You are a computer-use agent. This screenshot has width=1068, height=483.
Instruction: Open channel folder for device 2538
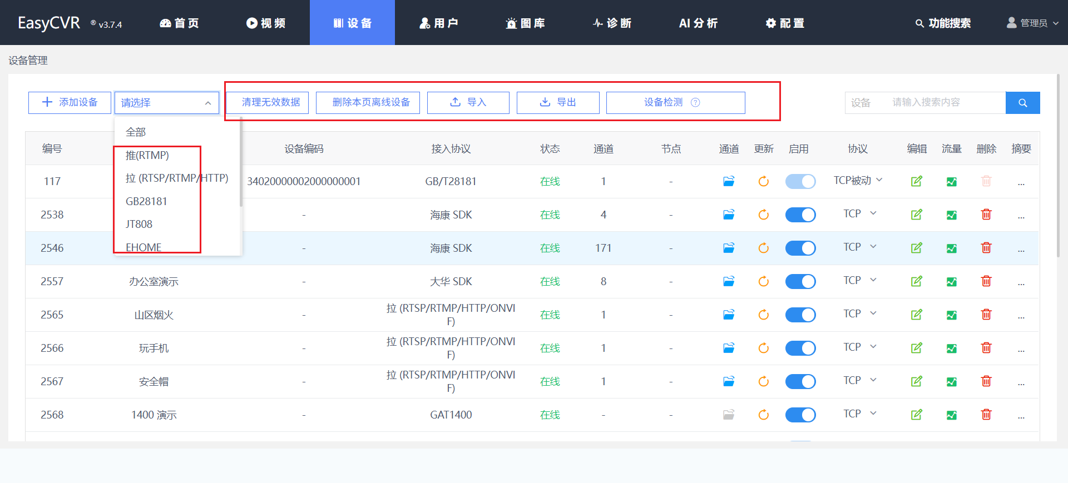pos(729,215)
